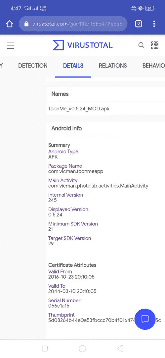Open the VirusTotal hamburger menu
This screenshot has height=358, width=165.
(11, 45)
